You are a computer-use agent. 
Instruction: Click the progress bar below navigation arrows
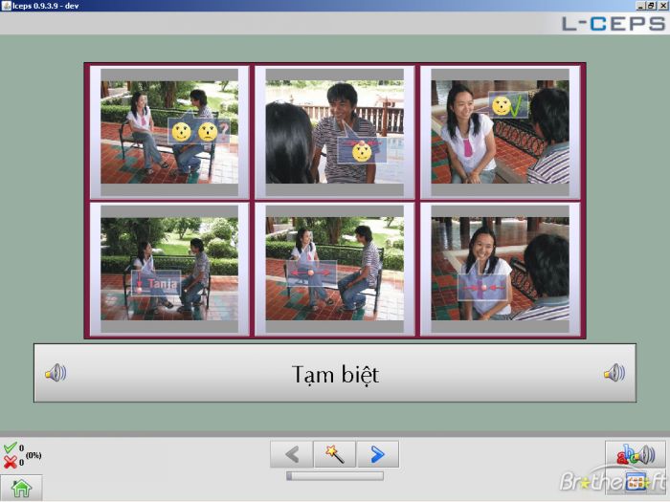[335, 476]
